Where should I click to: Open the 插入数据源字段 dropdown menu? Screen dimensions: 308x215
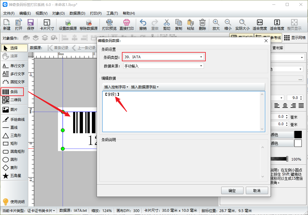tap(145, 87)
